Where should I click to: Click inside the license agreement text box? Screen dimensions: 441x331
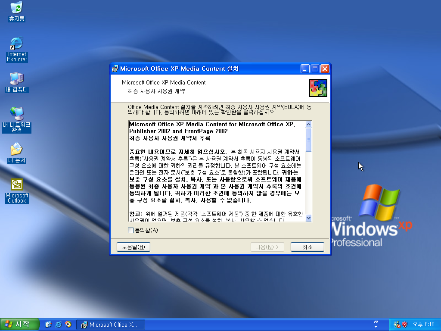tap(217, 171)
